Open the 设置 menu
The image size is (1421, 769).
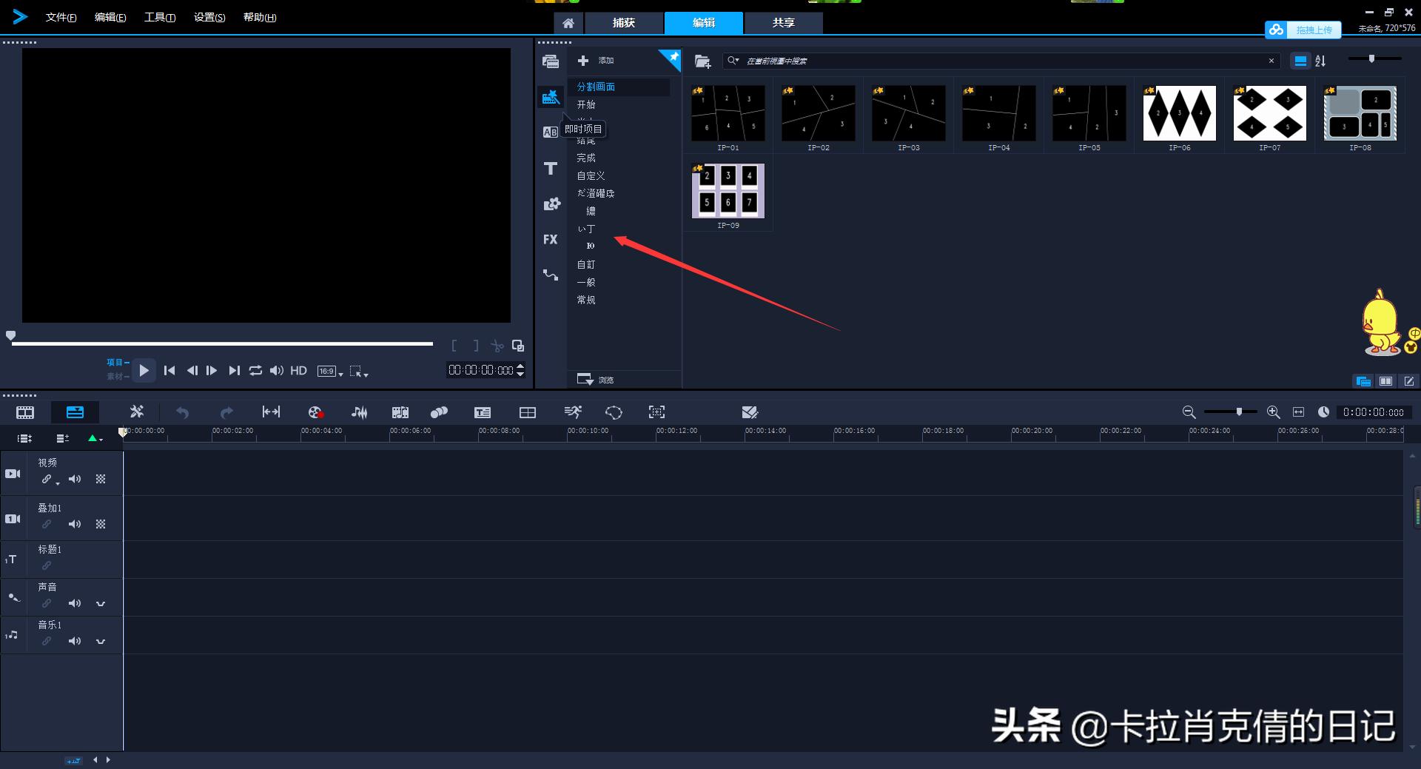click(x=208, y=17)
